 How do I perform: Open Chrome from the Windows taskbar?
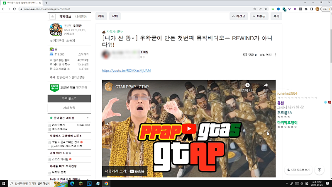click(x=106, y=183)
